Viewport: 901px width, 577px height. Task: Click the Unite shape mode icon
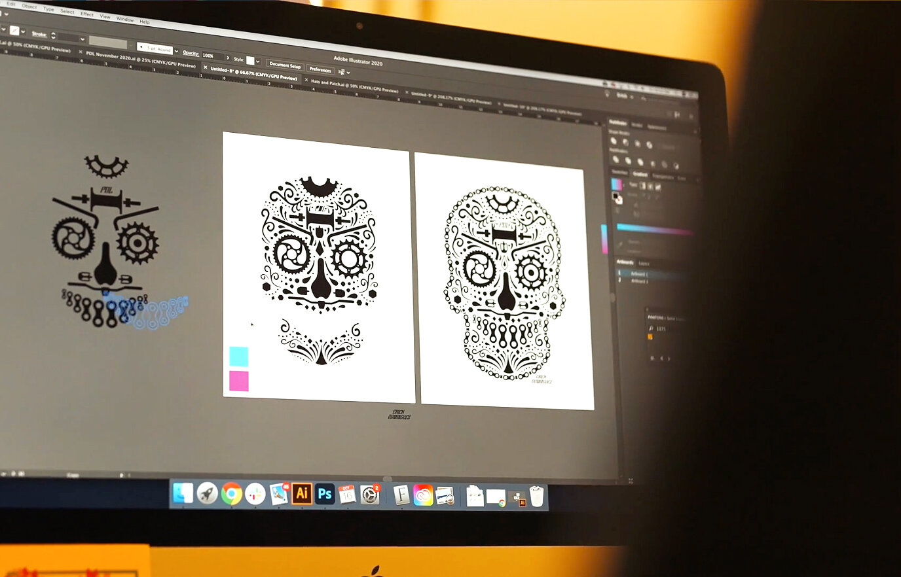coord(613,141)
